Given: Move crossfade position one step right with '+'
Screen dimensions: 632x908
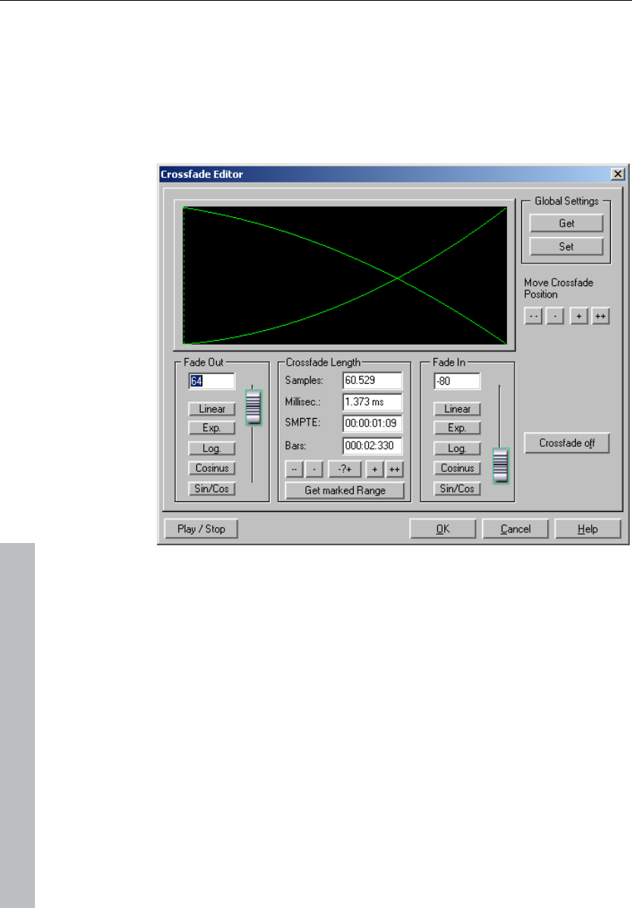Looking at the screenshot, I should (x=579, y=317).
